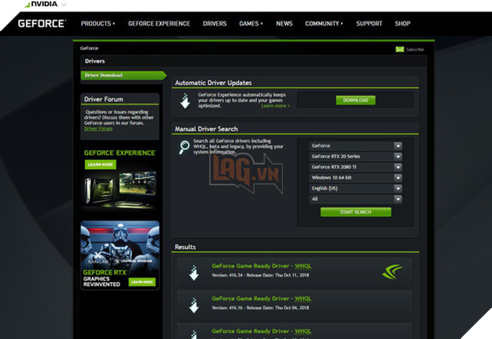This screenshot has height=339, width=492.
Task: Open the Products menu
Action: point(97,23)
